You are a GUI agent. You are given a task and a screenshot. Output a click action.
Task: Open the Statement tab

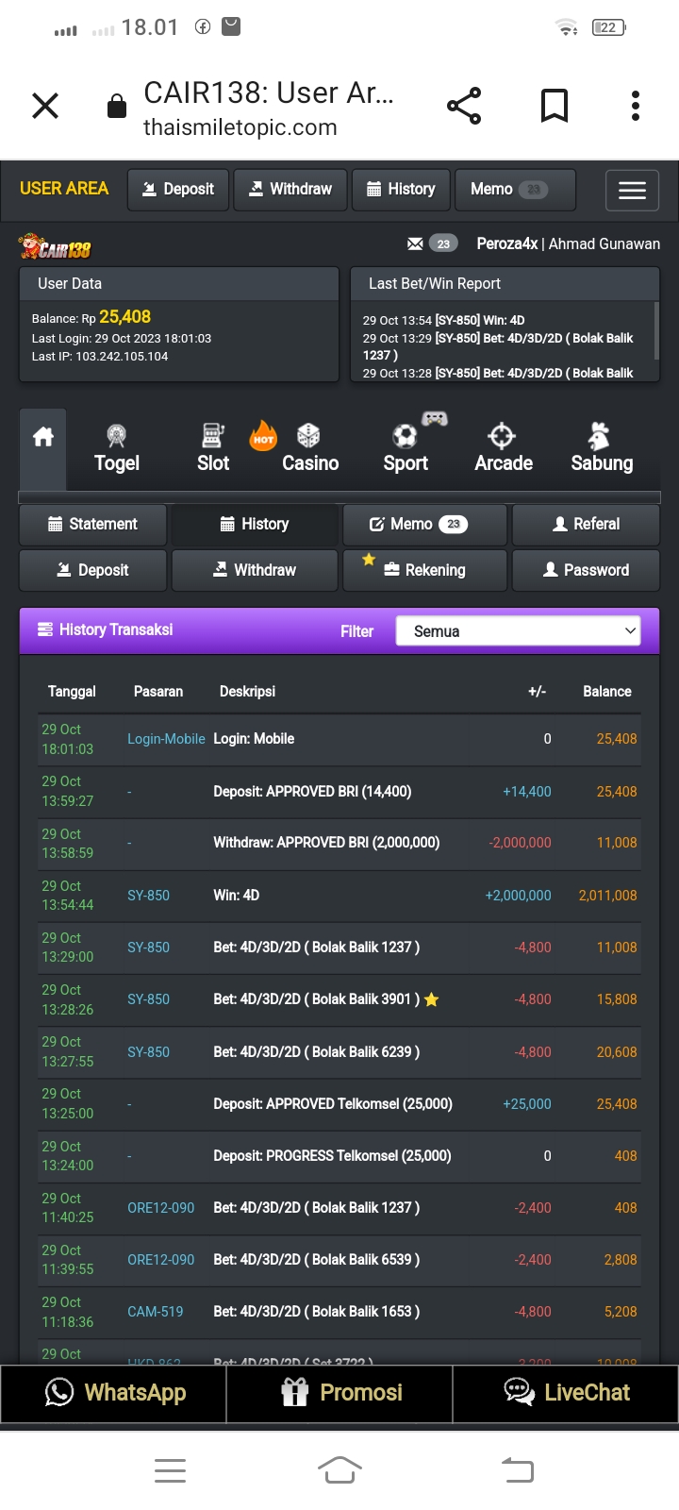92,525
